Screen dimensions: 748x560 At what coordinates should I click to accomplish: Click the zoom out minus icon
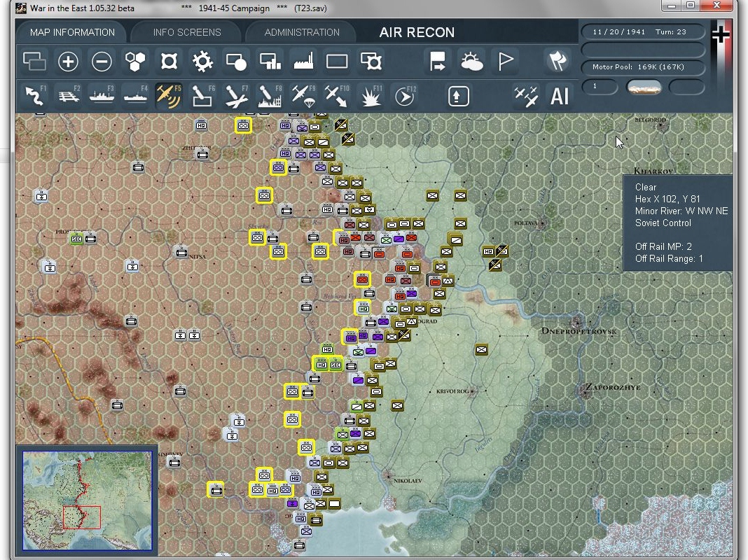pos(102,62)
